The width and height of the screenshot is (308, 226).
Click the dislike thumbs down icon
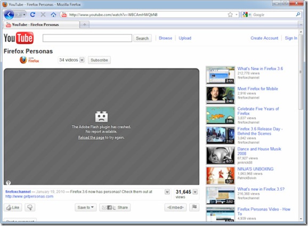pyautogui.click(x=30, y=207)
